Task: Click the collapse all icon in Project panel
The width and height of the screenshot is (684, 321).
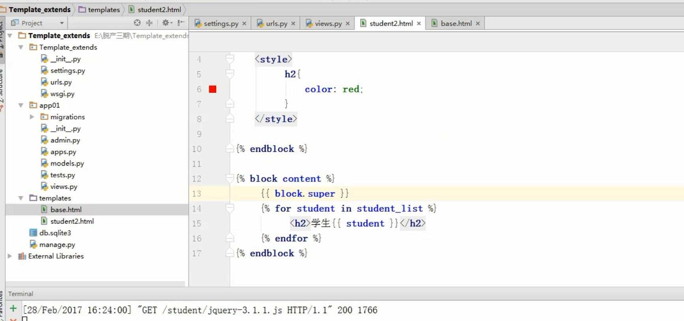Action: click(149, 23)
